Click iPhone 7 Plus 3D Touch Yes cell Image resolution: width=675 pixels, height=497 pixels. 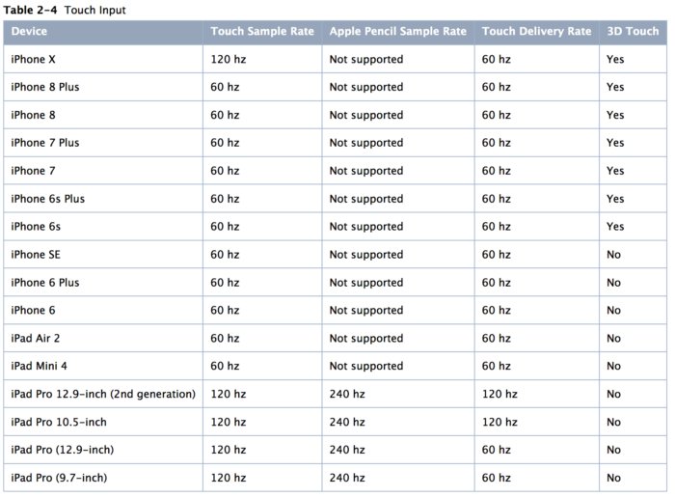point(615,143)
